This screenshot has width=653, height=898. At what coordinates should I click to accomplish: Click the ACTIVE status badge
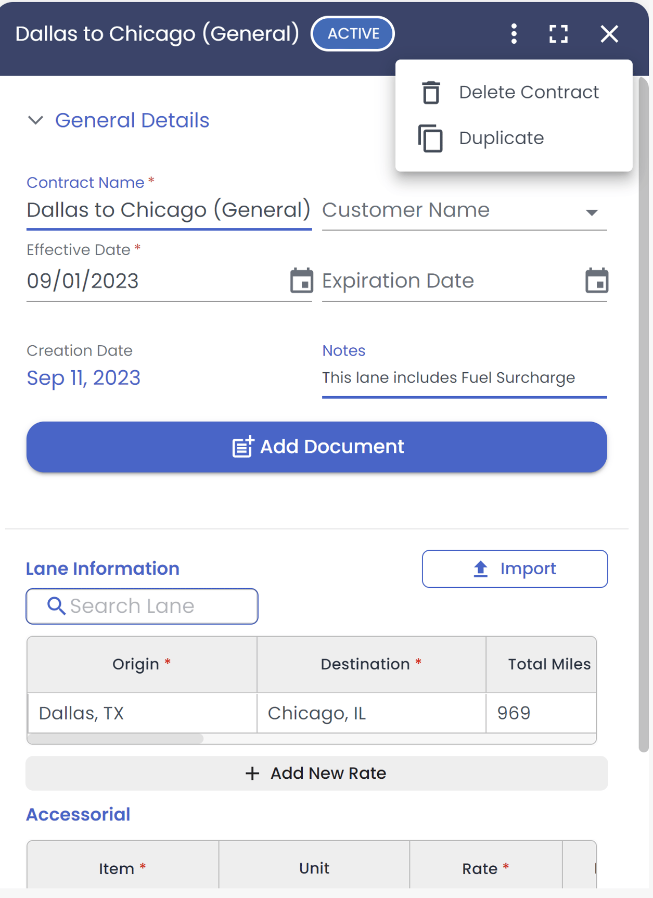point(353,34)
